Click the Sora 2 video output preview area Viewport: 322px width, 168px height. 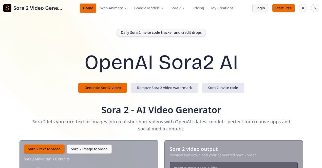(x=194, y=149)
